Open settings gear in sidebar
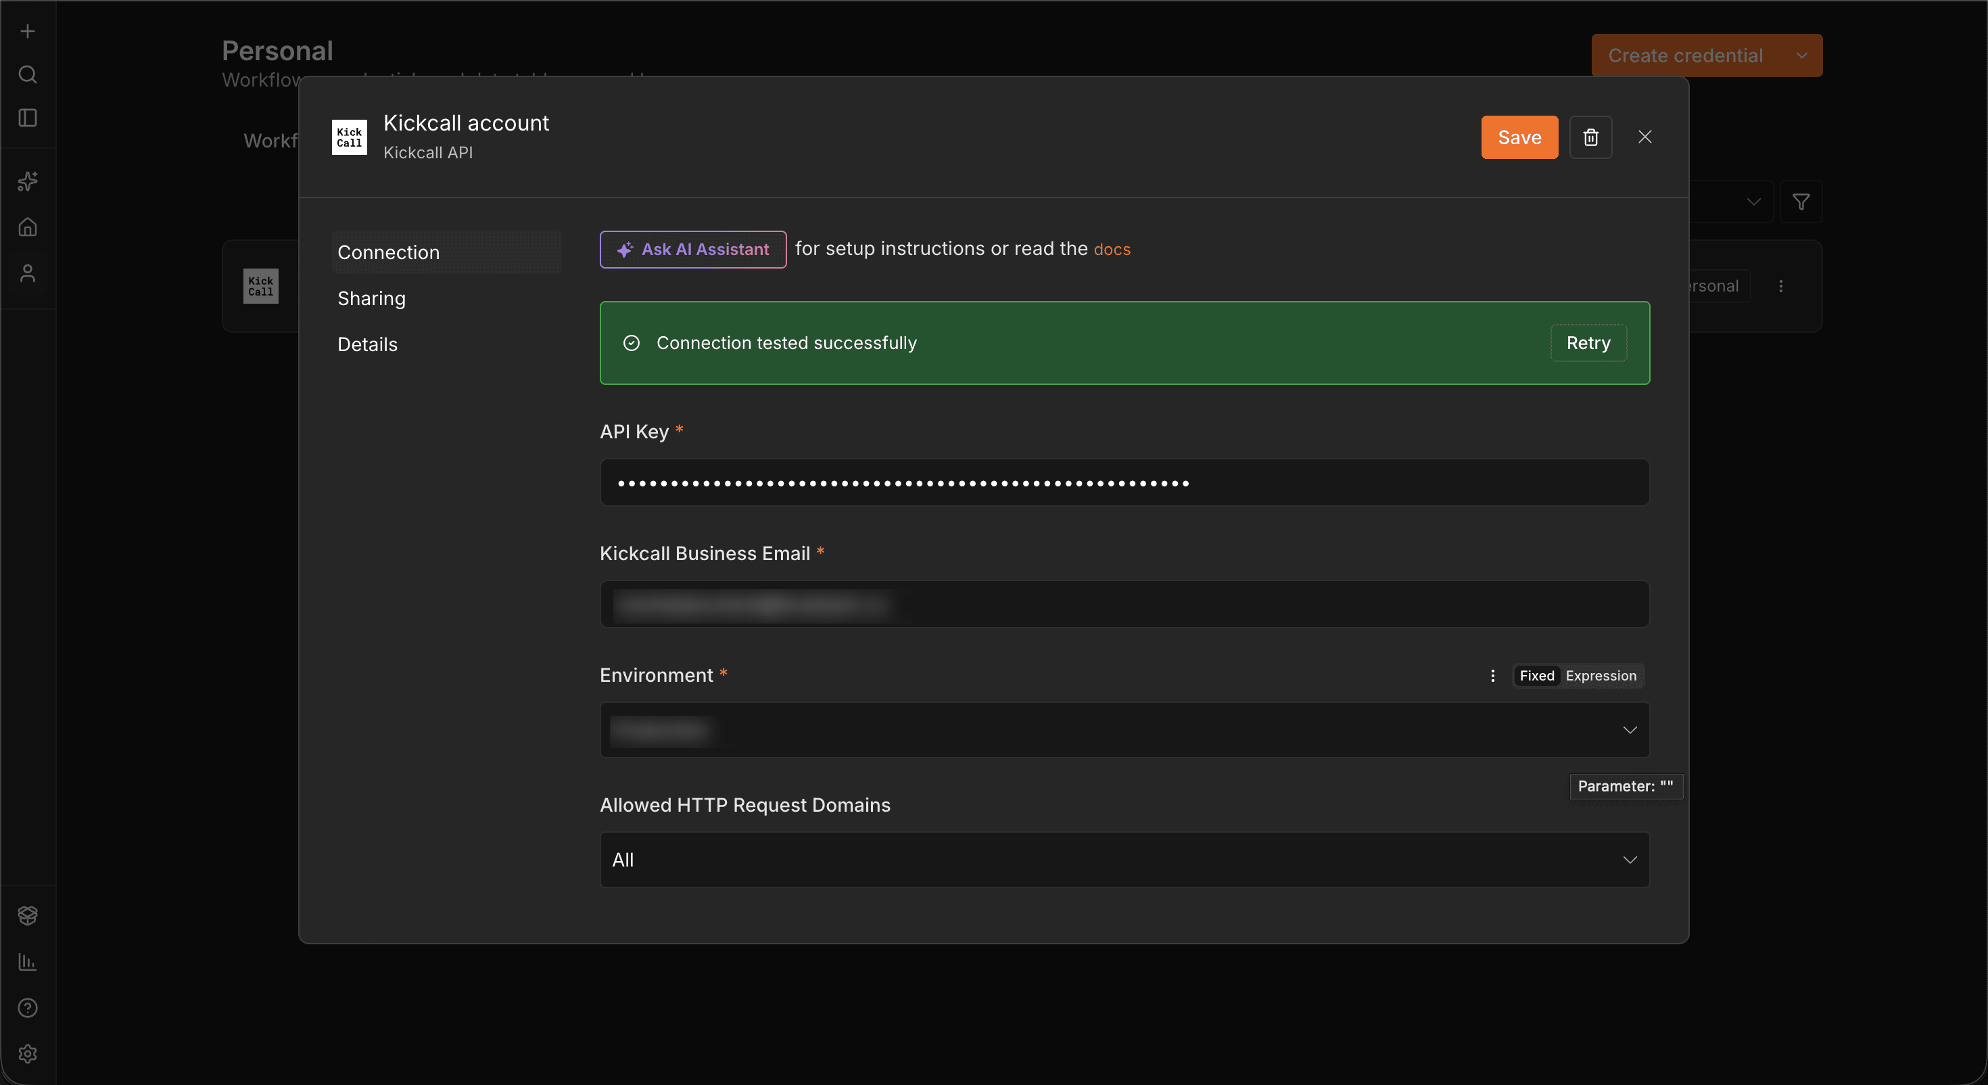Viewport: 1988px width, 1085px height. point(28,1054)
